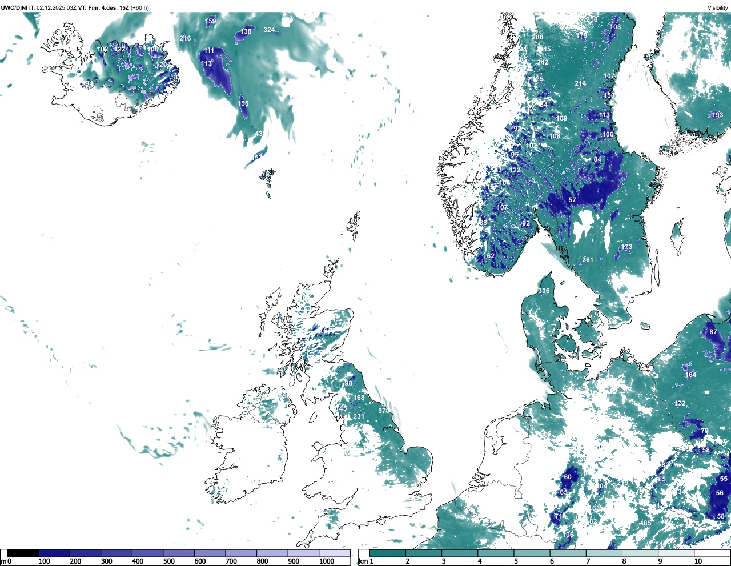Click the 150 value on Sweden's east coast
Viewport: 731px width, 566px height.
pyautogui.click(x=609, y=95)
